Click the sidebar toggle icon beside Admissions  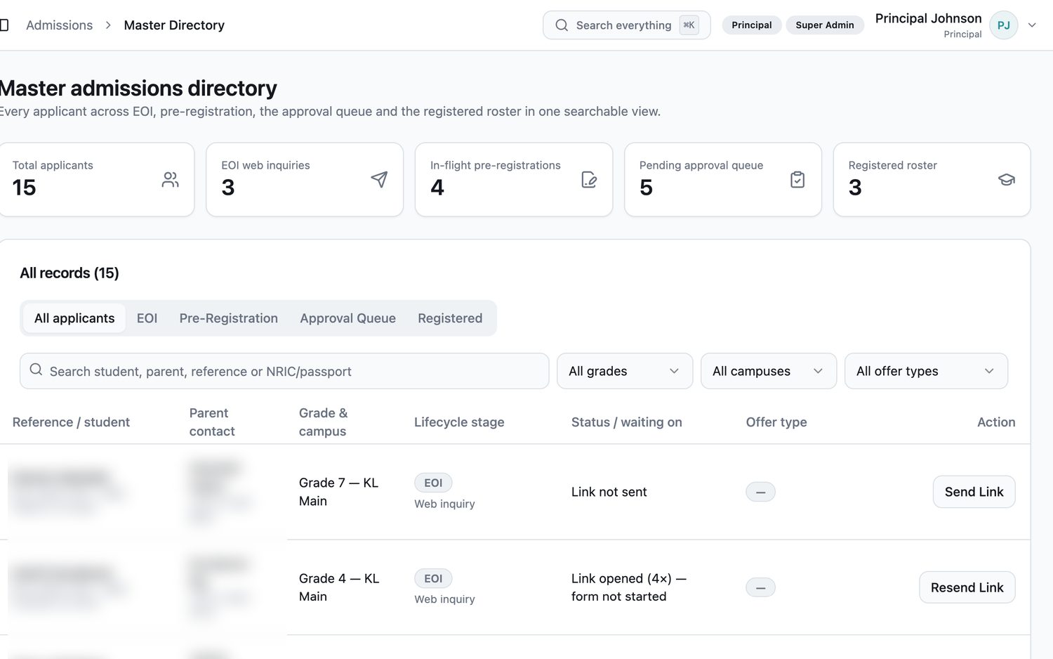pos(4,25)
